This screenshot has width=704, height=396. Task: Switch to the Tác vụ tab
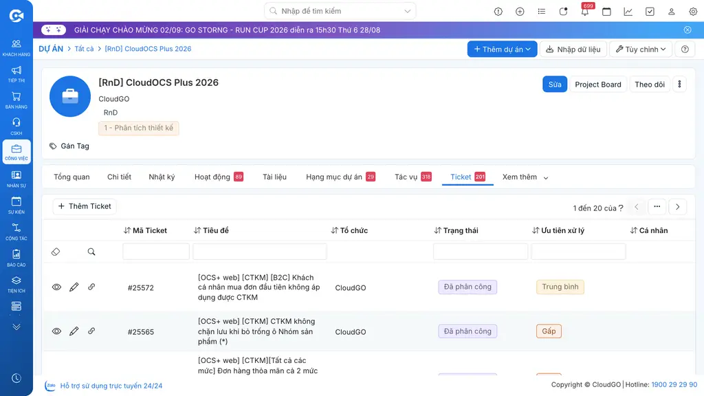tap(412, 177)
